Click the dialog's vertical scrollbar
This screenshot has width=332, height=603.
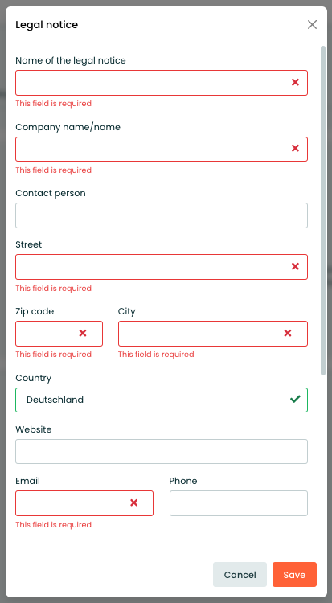click(x=323, y=211)
